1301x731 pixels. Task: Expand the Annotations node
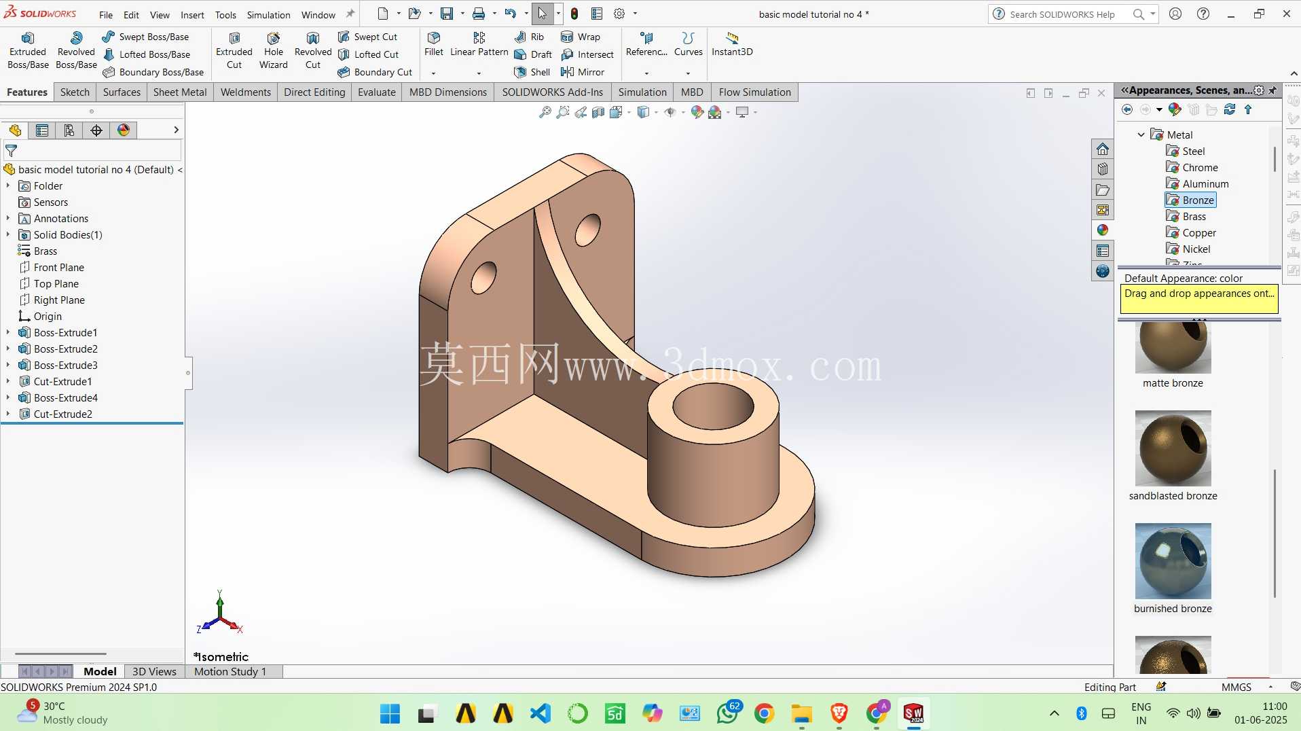coord(8,219)
